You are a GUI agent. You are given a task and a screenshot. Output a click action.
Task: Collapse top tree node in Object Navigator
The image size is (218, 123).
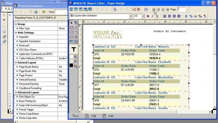[x=10, y=15]
